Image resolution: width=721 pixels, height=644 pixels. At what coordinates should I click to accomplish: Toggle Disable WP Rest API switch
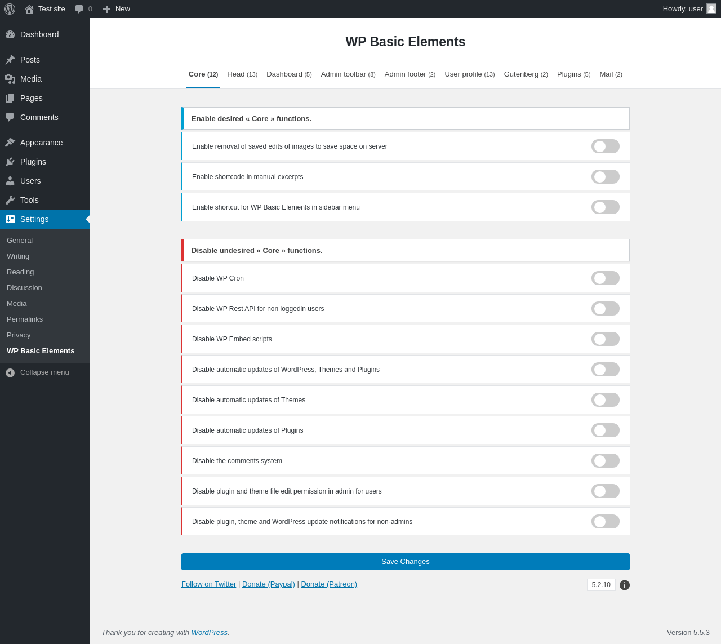coord(606,309)
